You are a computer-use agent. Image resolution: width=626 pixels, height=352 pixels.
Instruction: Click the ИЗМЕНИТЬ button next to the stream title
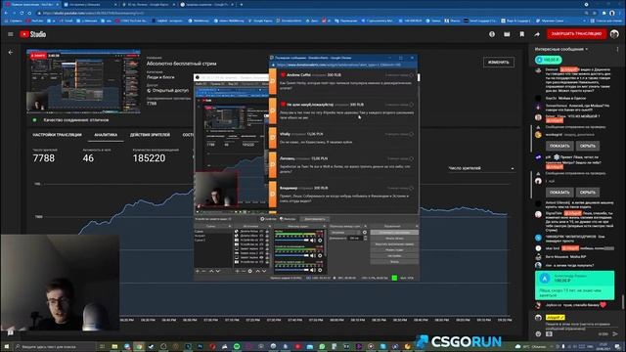(498, 63)
